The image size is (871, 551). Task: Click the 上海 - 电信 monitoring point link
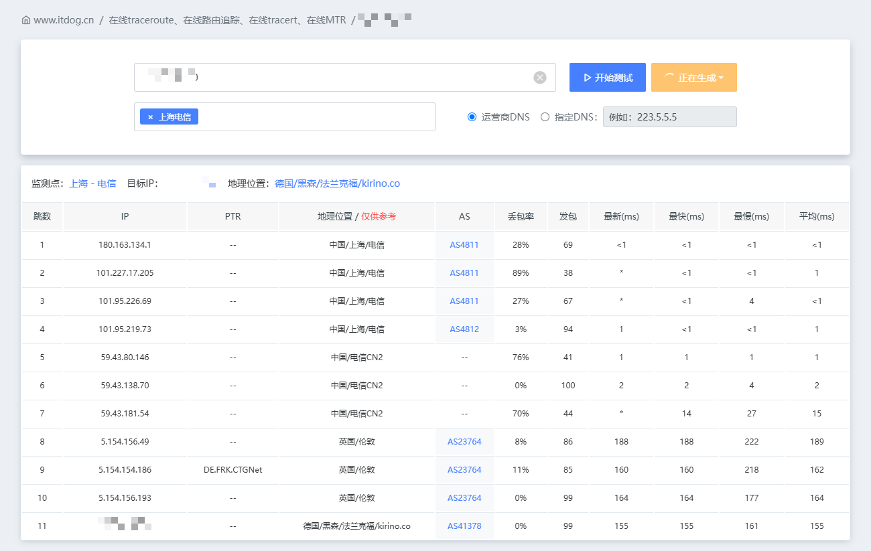(x=92, y=183)
